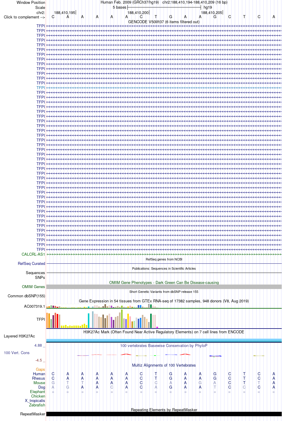Image resolution: width=282 pixels, height=421 pixels.
Task: Open 'Short Genetic Variants from dbSNP release 155'
Action: 164,292
